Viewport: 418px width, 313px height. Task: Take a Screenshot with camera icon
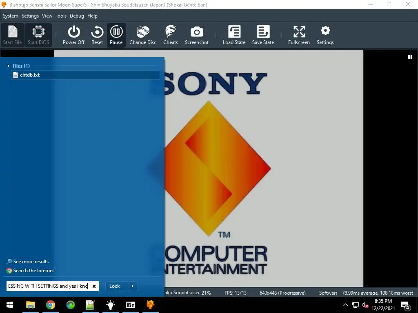pyautogui.click(x=197, y=35)
